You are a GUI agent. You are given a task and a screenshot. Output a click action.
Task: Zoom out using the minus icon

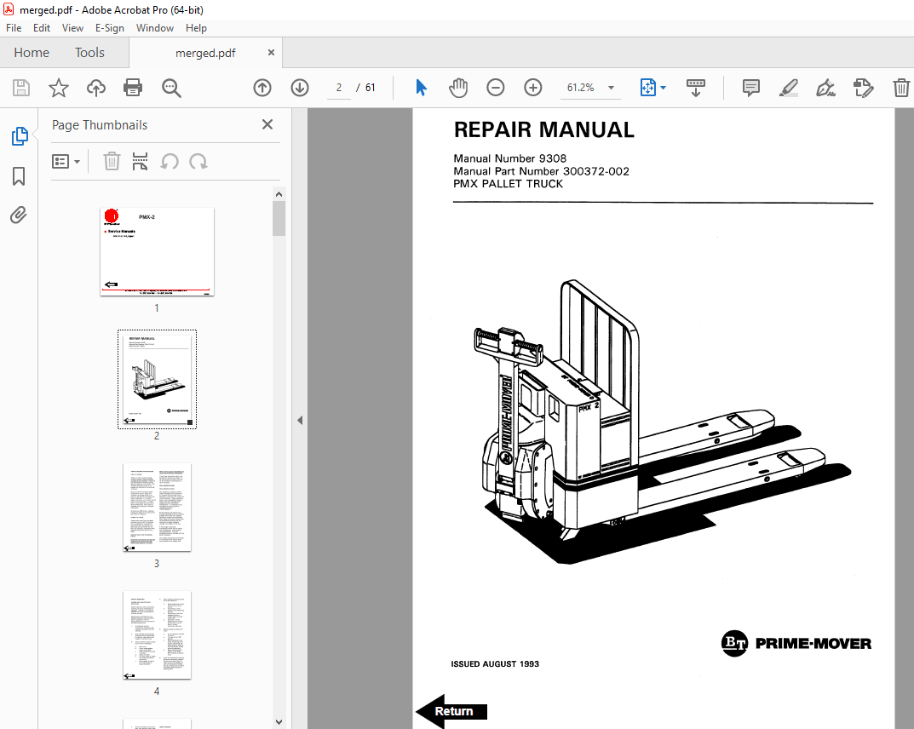point(495,87)
